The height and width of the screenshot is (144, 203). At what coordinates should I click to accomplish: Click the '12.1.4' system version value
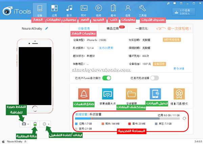90,48
